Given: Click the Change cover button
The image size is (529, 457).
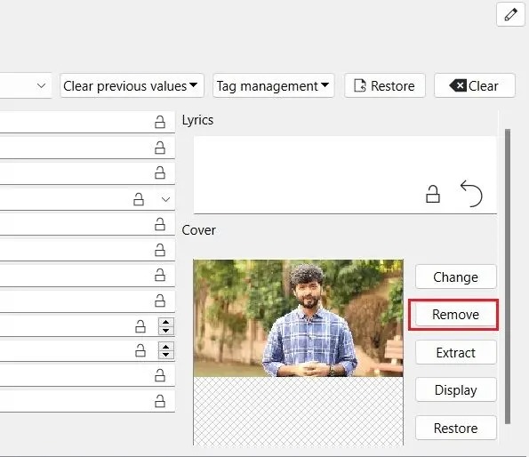Looking at the screenshot, I should 456,277.
